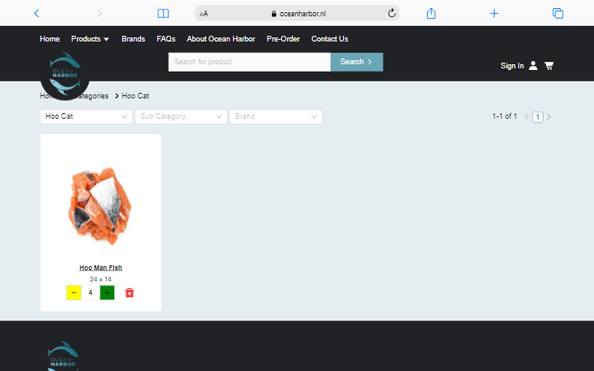
Task: Tap the Safari forward arrow
Action: point(99,14)
